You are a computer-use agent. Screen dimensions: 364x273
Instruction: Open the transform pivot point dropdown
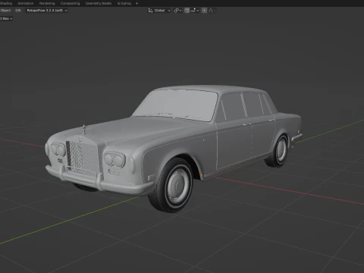pos(177,11)
